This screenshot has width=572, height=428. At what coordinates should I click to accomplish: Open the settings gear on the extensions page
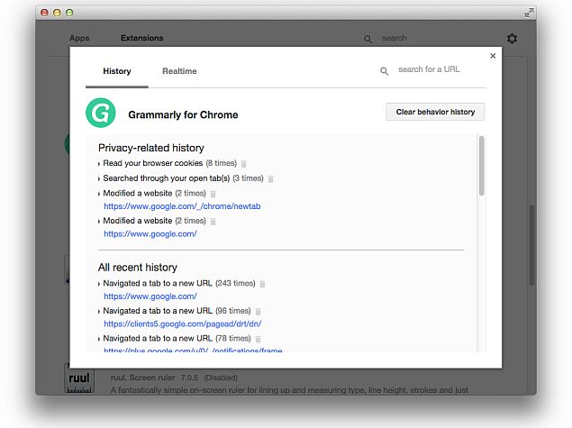click(512, 39)
